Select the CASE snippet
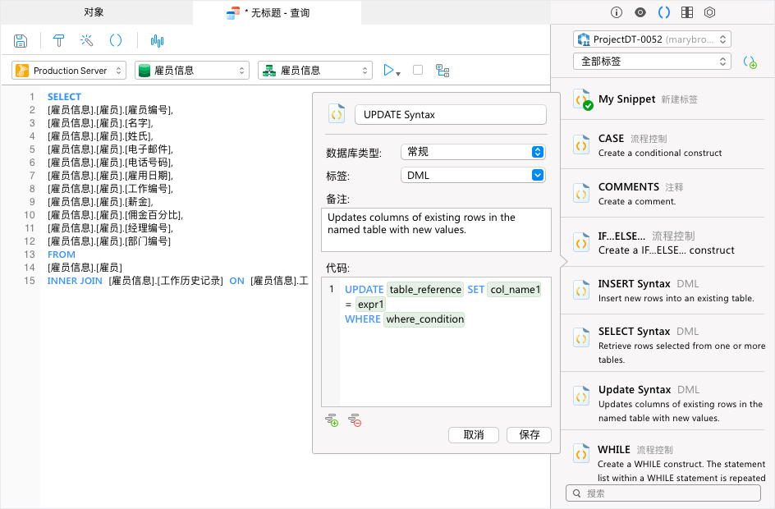The image size is (775, 509). [663, 145]
